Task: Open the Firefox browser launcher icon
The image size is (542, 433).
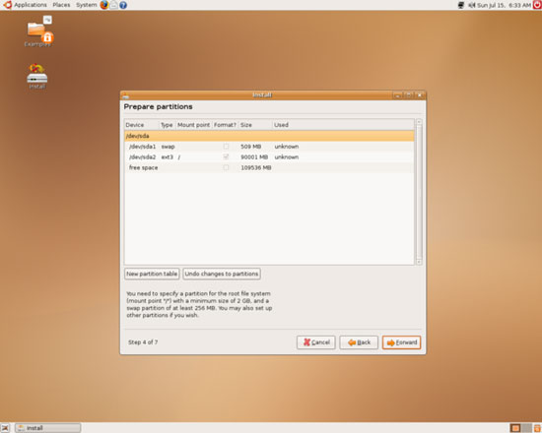Action: [x=103, y=5]
